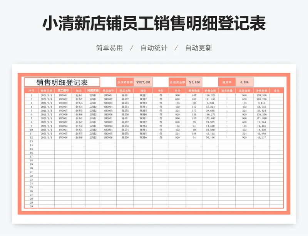
Task: Select sales quantity cell 188
Action: [194, 134]
